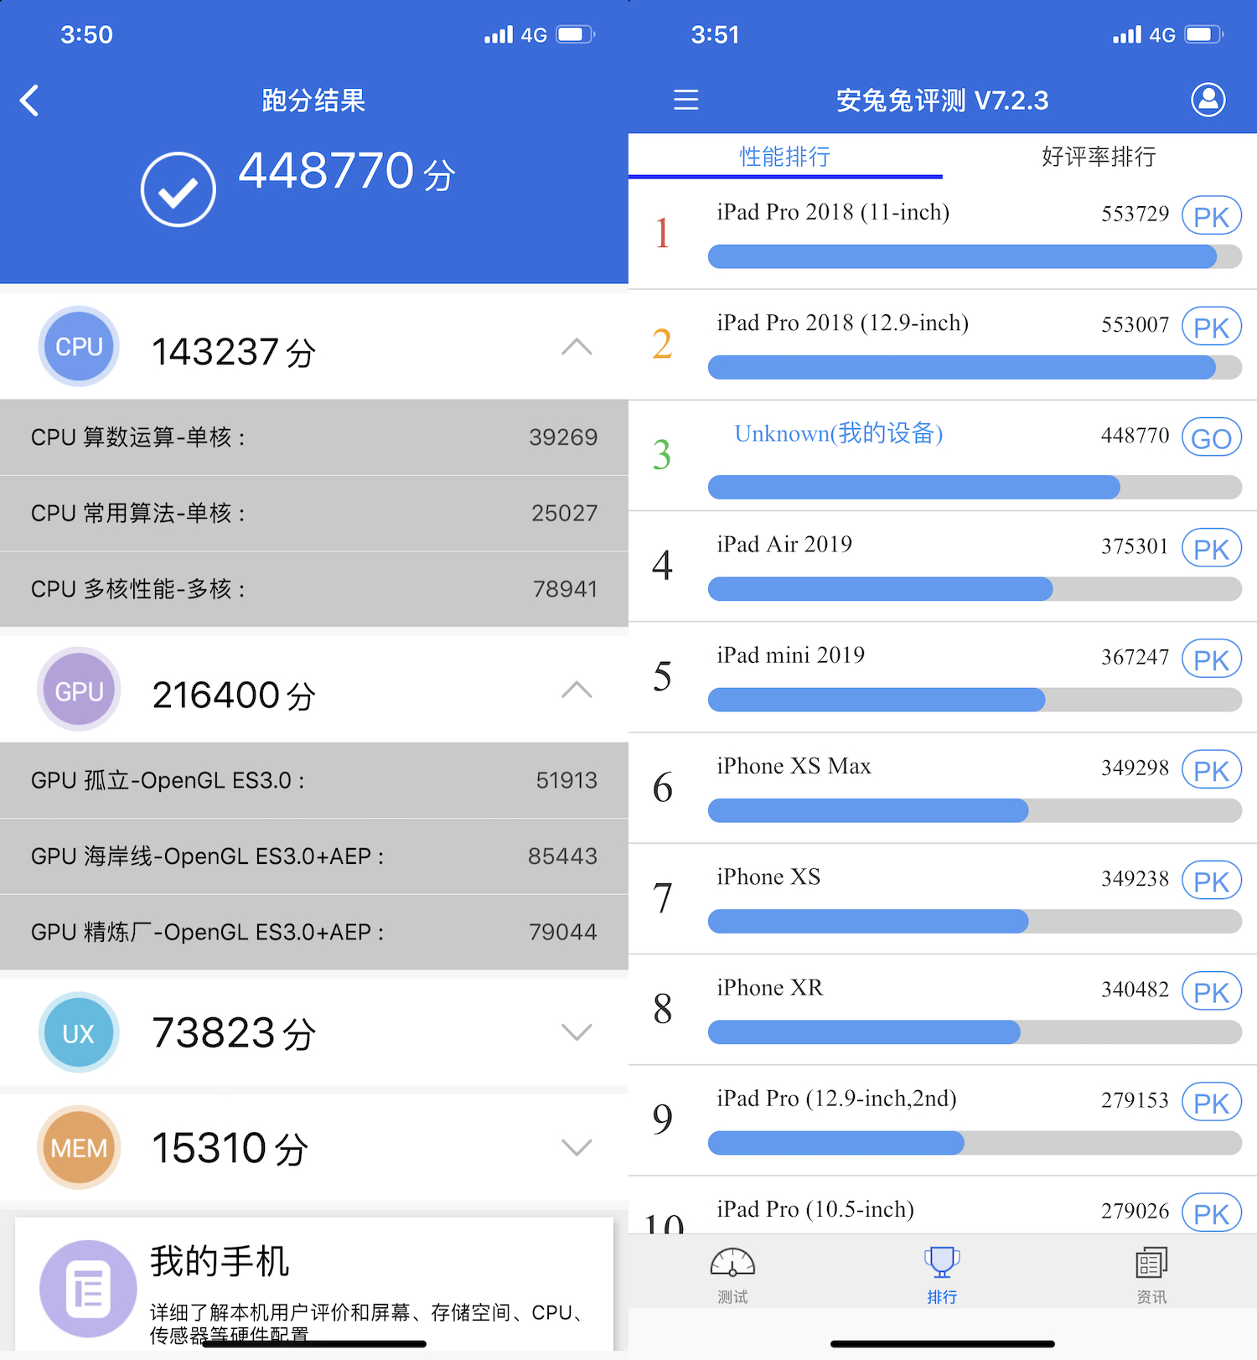Select the GPU 孤立-OpenGL ES3.0 row
1257x1360 pixels.
click(x=314, y=780)
